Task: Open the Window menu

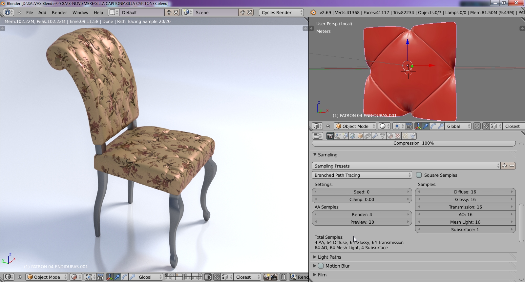Action: tap(80, 12)
